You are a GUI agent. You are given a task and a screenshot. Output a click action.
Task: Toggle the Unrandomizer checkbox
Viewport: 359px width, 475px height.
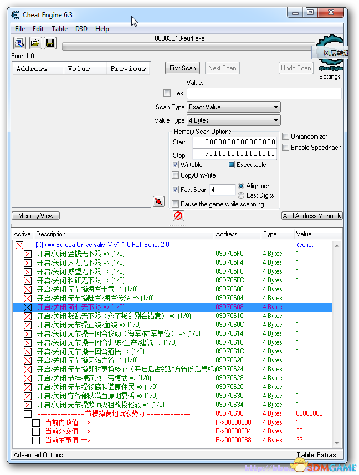click(285, 137)
